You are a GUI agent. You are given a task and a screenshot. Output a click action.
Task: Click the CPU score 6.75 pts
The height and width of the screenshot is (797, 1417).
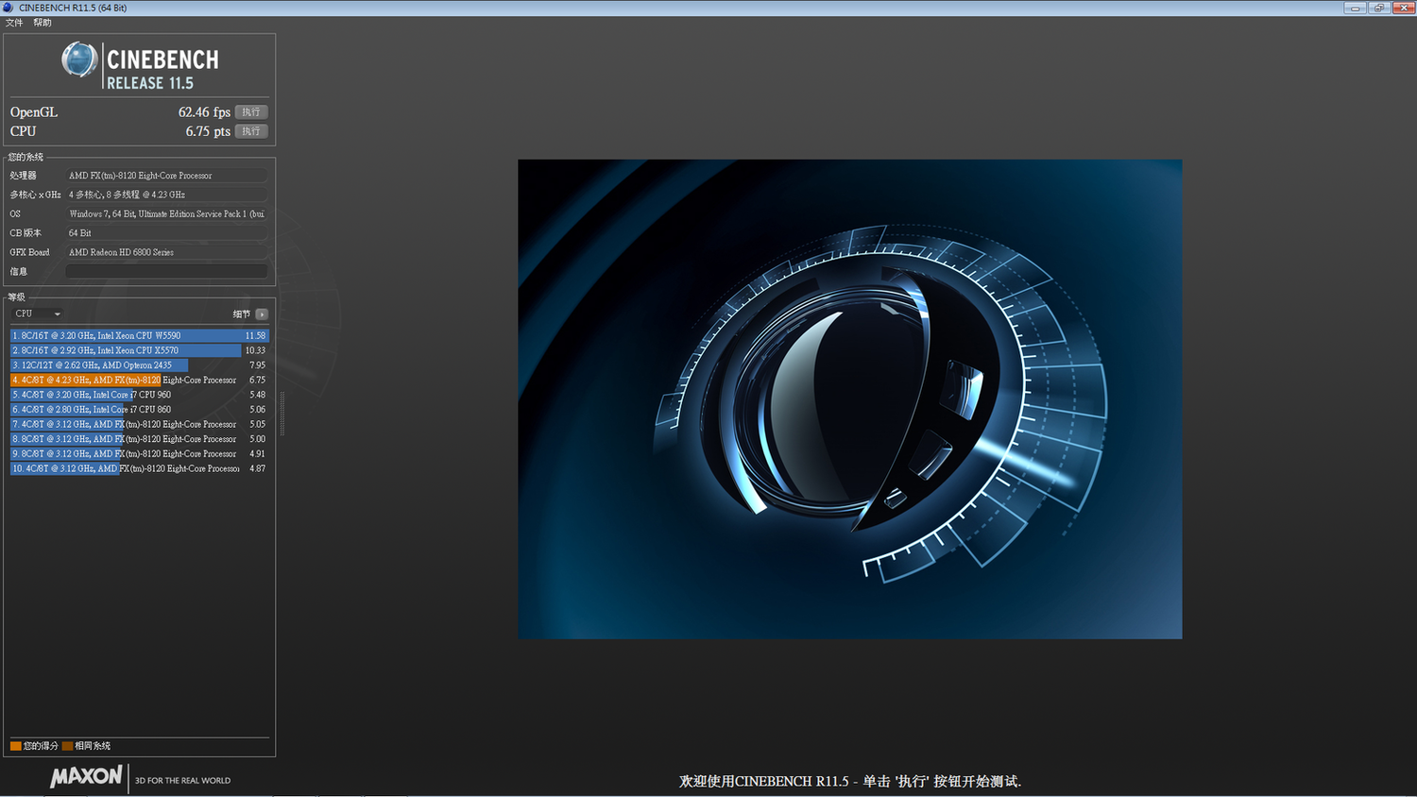point(208,131)
